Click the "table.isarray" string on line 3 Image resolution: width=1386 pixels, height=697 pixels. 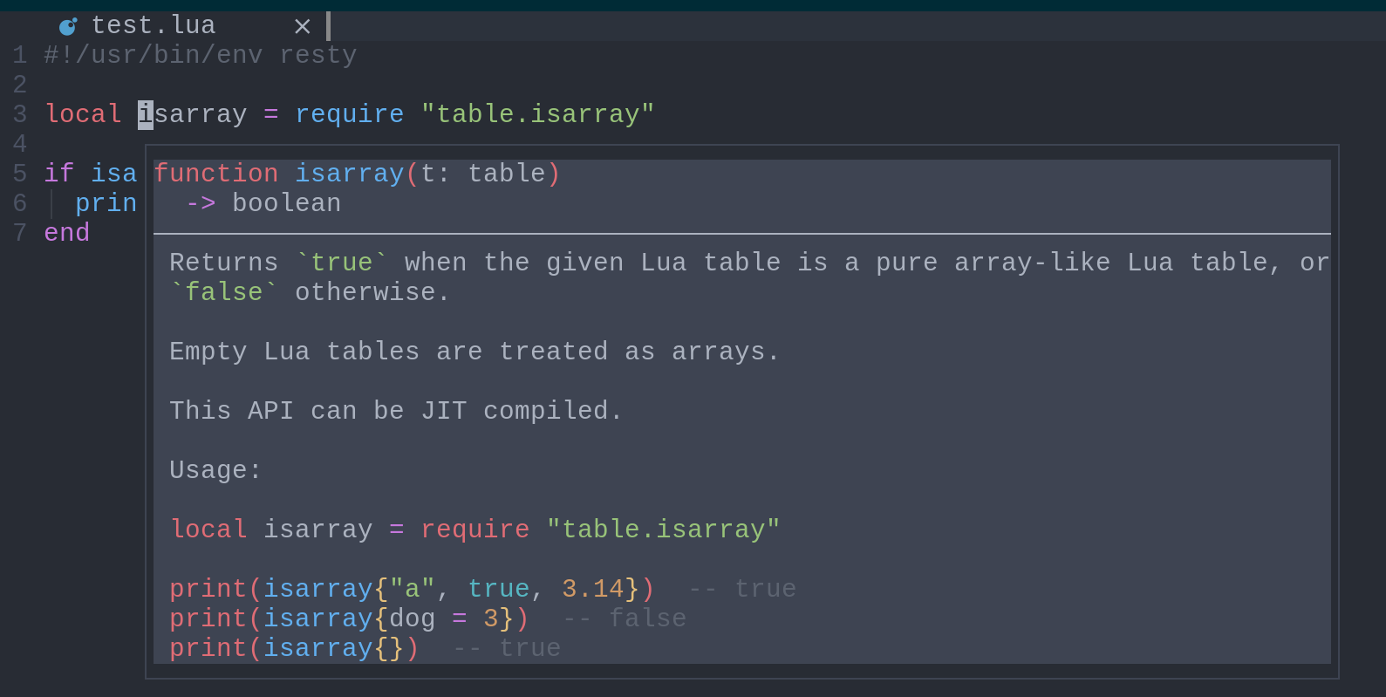tap(538, 114)
